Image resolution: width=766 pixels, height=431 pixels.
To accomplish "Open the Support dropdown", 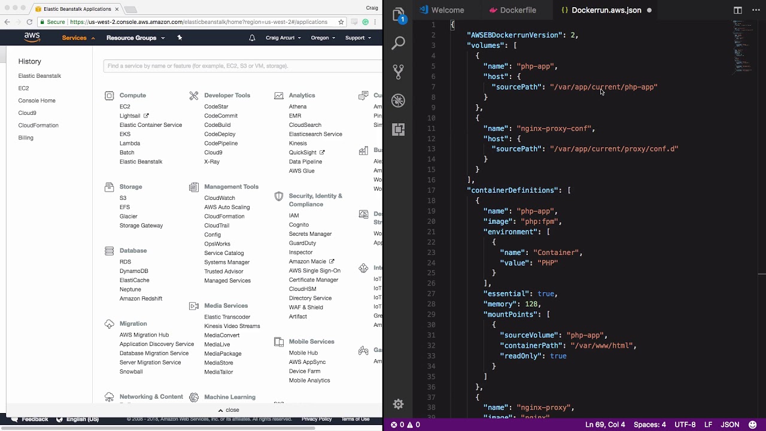I will pyautogui.click(x=358, y=38).
